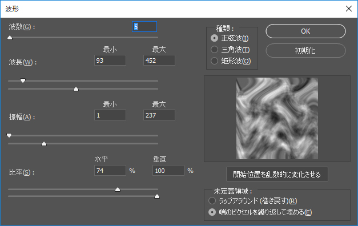Click the 波数 value input field

tap(144, 27)
